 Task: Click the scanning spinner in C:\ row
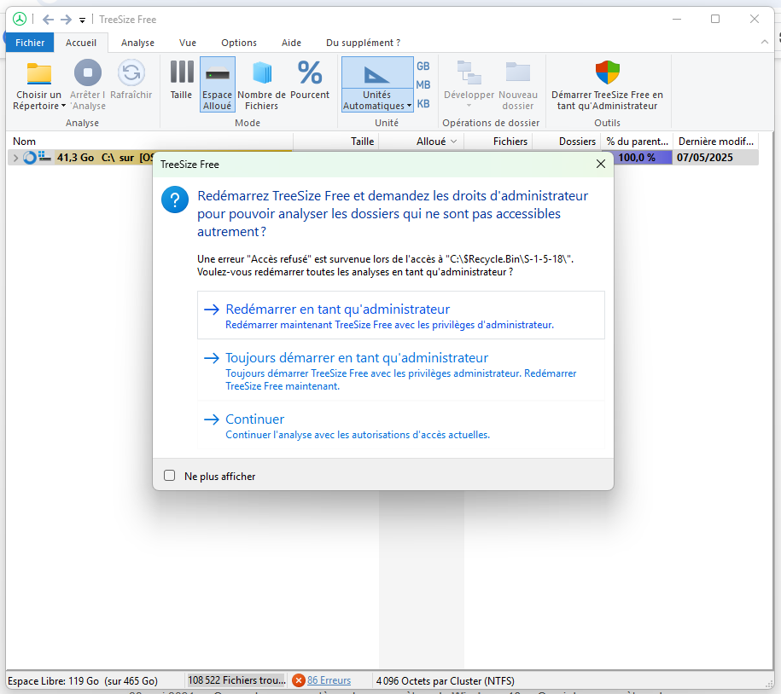(30, 158)
